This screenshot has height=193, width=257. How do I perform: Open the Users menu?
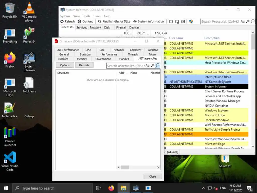[x=97, y=16]
